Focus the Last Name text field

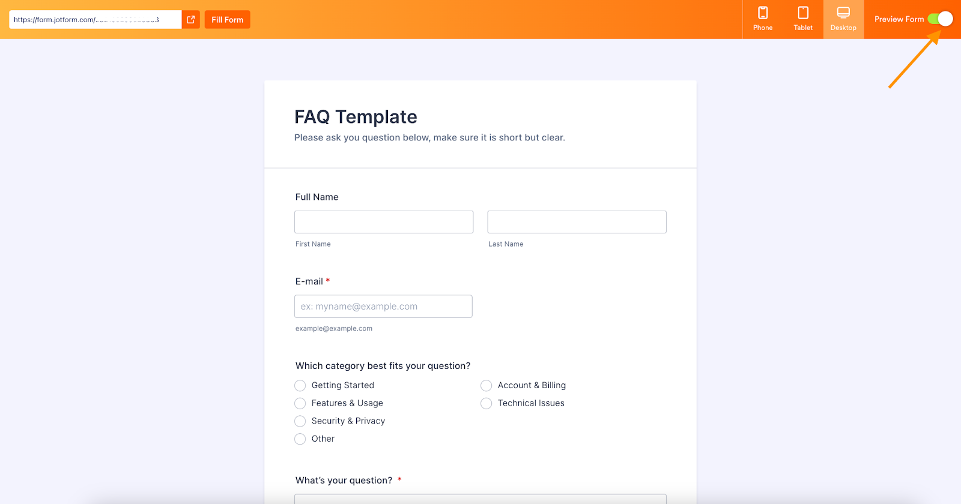tap(577, 222)
